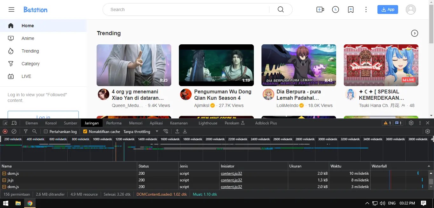Switch to the Keamanan tab
The height and width of the screenshot is (208, 434).
pyautogui.click(x=179, y=123)
